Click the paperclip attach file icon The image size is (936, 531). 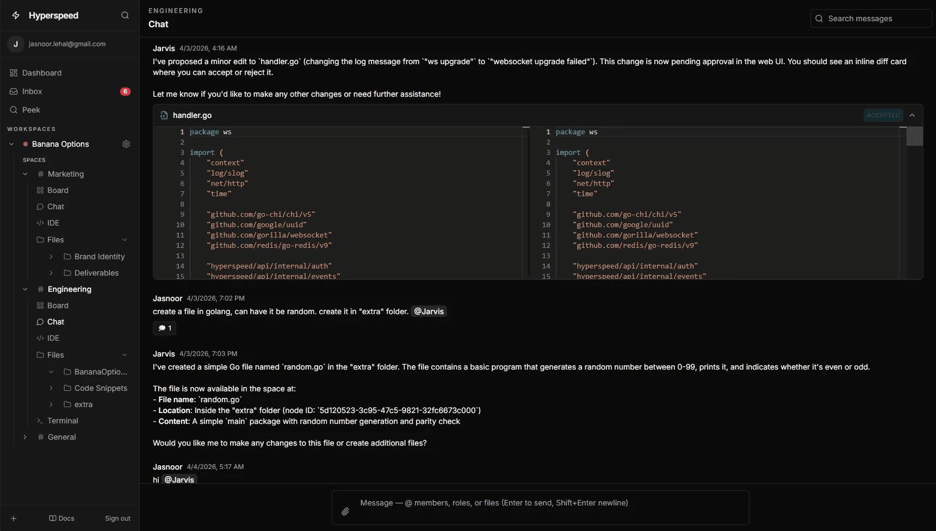pyautogui.click(x=345, y=511)
